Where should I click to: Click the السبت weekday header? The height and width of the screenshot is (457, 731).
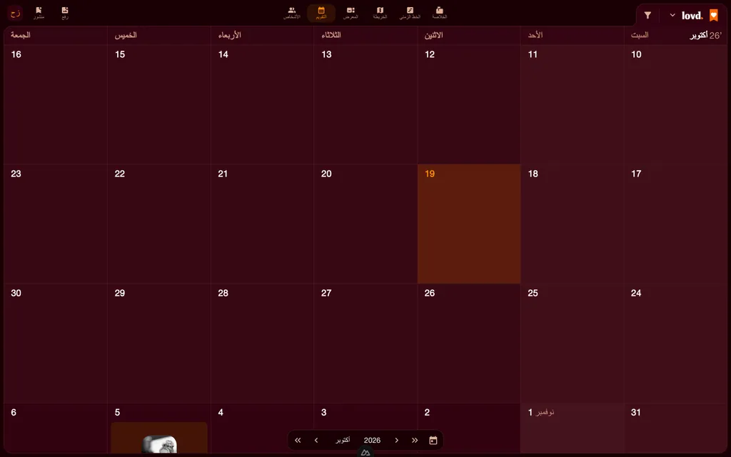[640, 35]
